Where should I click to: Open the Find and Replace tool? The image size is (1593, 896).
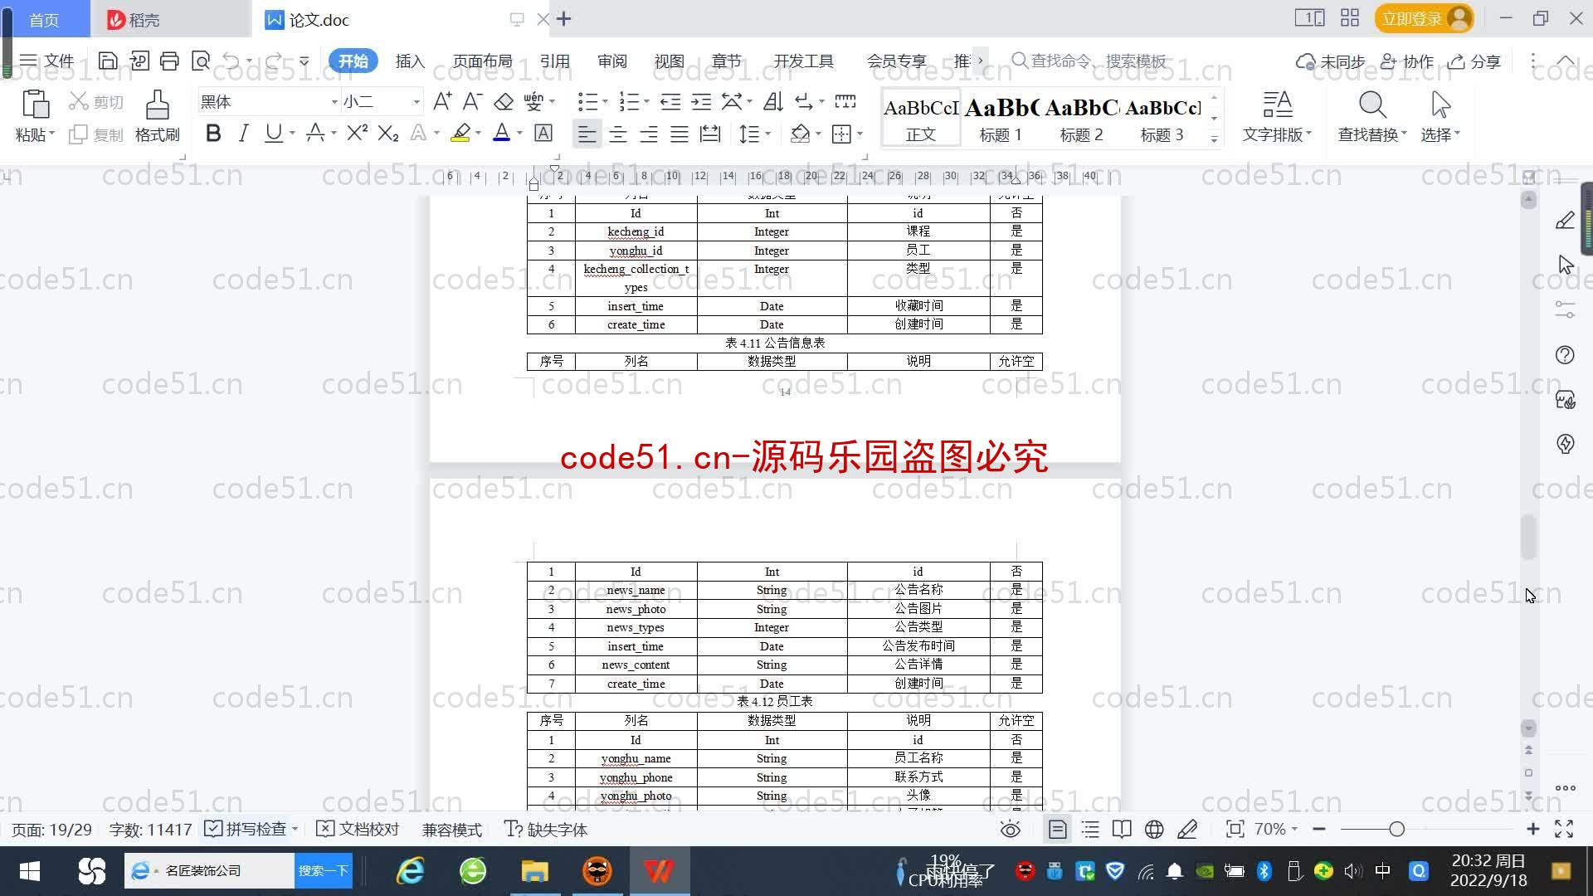(x=1372, y=116)
